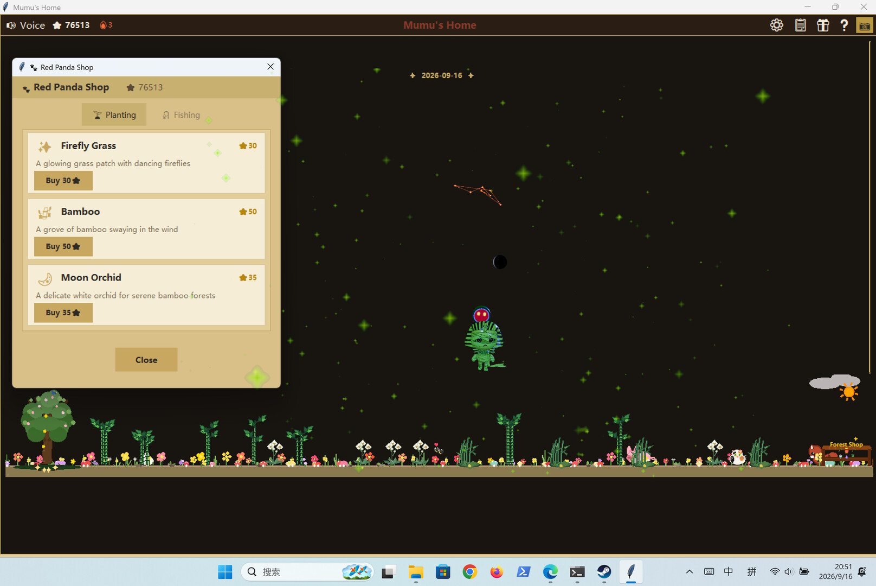Image resolution: width=876 pixels, height=586 pixels.
Task: Click the orange constellation in the sky
Action: click(478, 194)
